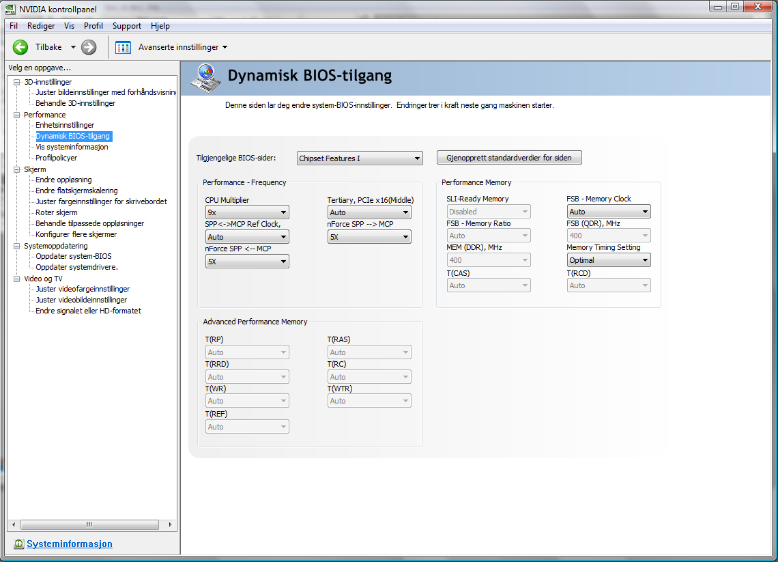Open the Vis menu
Screen dimensions: 778x562
(x=69, y=26)
